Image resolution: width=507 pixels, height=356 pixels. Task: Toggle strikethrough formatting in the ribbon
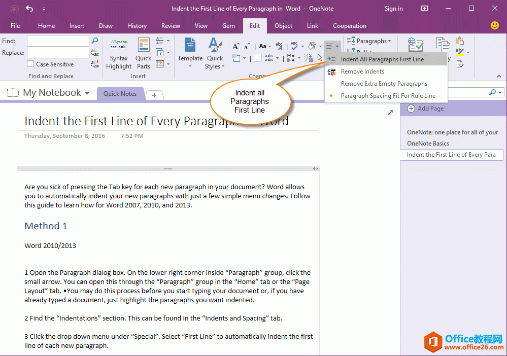[x=269, y=58]
